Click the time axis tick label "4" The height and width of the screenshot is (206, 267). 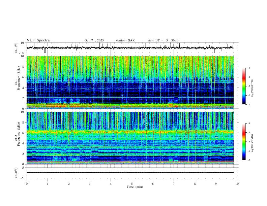coord(111,184)
